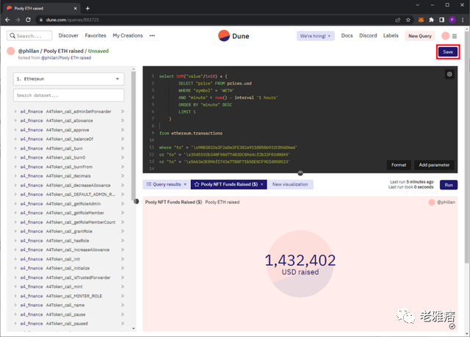
Task: Grab editor height resize handle
Action: tap(300, 173)
